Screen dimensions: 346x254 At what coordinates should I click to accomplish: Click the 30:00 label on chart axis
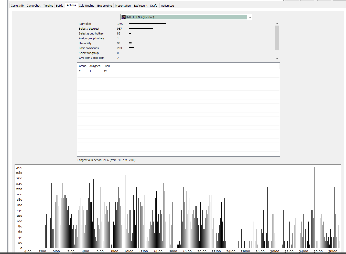click(x=275, y=251)
